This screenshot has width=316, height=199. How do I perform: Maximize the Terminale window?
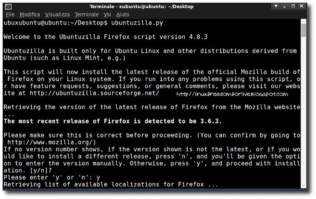pyautogui.click(x=294, y=7)
